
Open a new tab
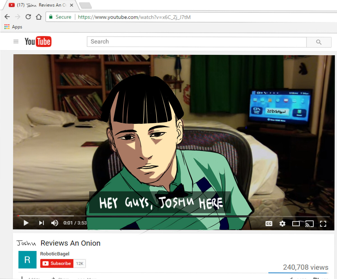85,6
